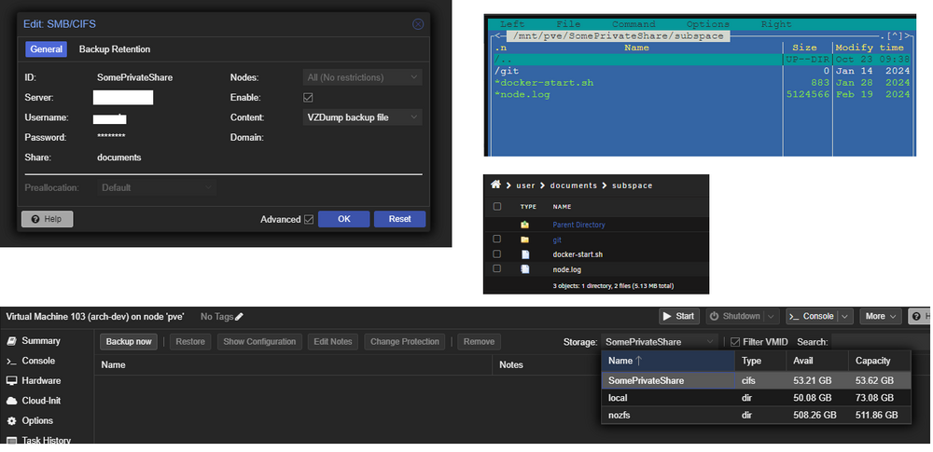933x452 pixels.
Task: Click the node.log file icon
Action: pyautogui.click(x=524, y=269)
